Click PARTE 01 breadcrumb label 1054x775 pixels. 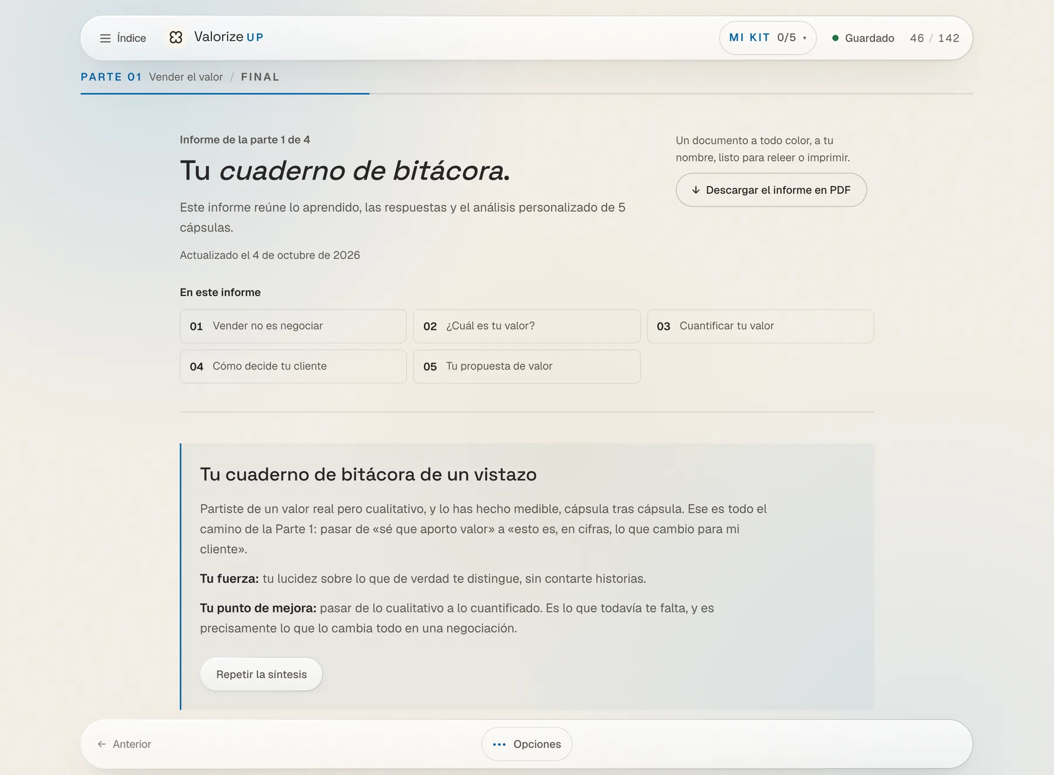pyautogui.click(x=111, y=77)
